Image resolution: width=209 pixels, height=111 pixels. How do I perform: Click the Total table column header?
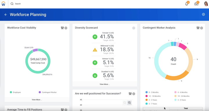click(x=186, y=108)
